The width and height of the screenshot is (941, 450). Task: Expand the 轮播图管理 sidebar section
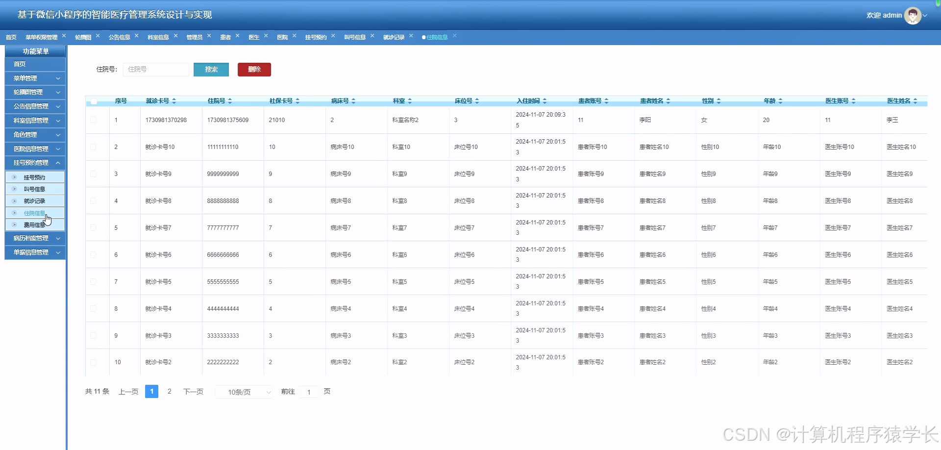tap(35, 92)
